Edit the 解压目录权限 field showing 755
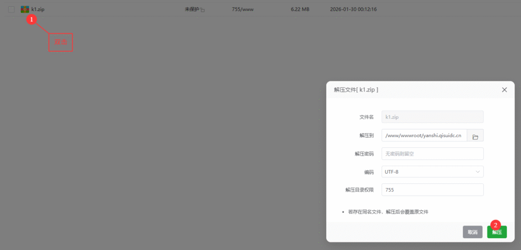The image size is (521, 250). tap(432, 190)
